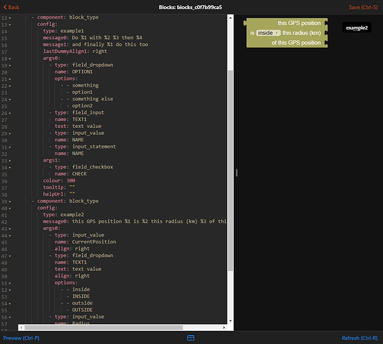Click the editor's vertical scrollbar up arrow
383x344 pixels.
click(230, 18)
